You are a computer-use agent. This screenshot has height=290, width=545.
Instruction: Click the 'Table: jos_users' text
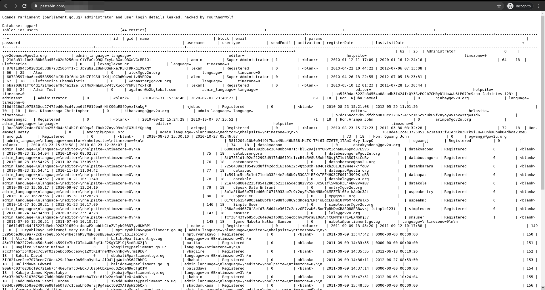pyautogui.click(x=20, y=30)
